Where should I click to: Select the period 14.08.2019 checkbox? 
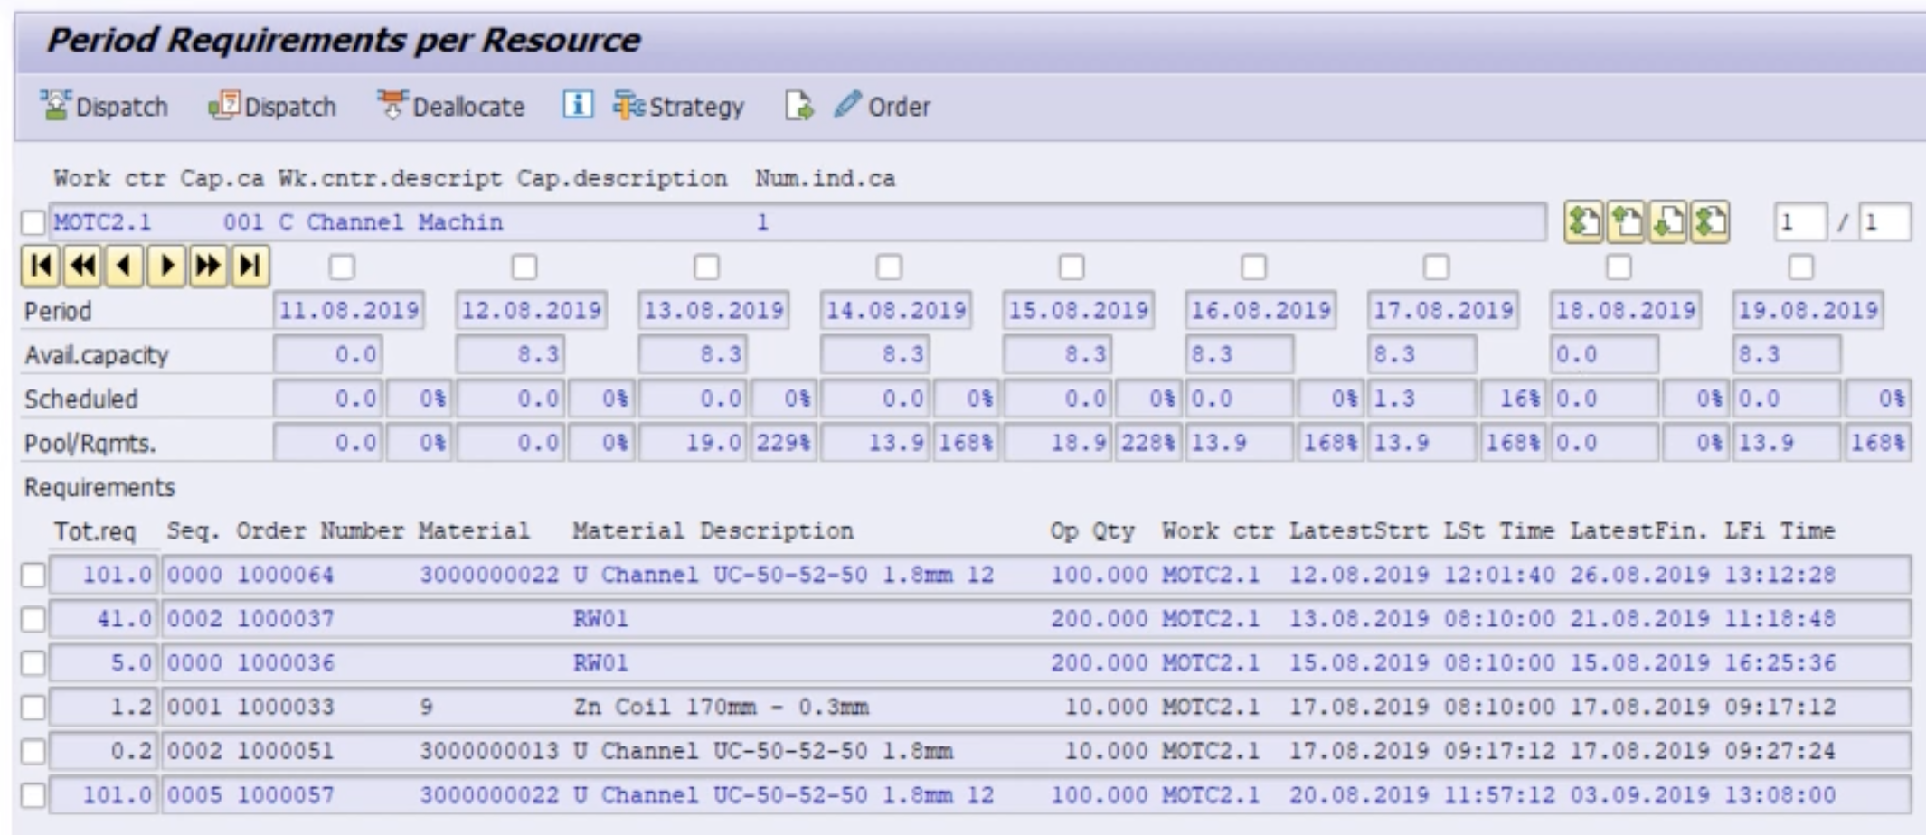pos(889,267)
